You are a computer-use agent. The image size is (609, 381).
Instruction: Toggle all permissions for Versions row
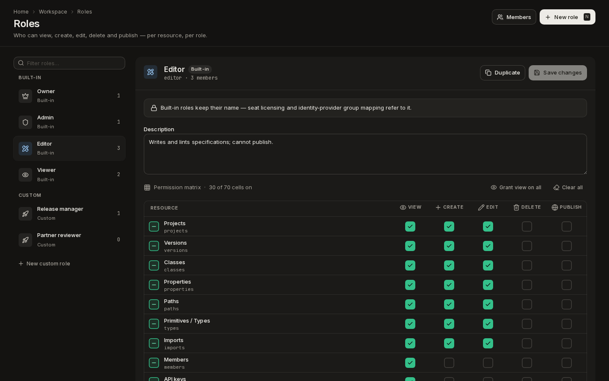(x=154, y=246)
